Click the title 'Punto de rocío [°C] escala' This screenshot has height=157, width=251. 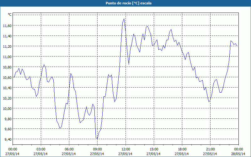pos(129,3)
